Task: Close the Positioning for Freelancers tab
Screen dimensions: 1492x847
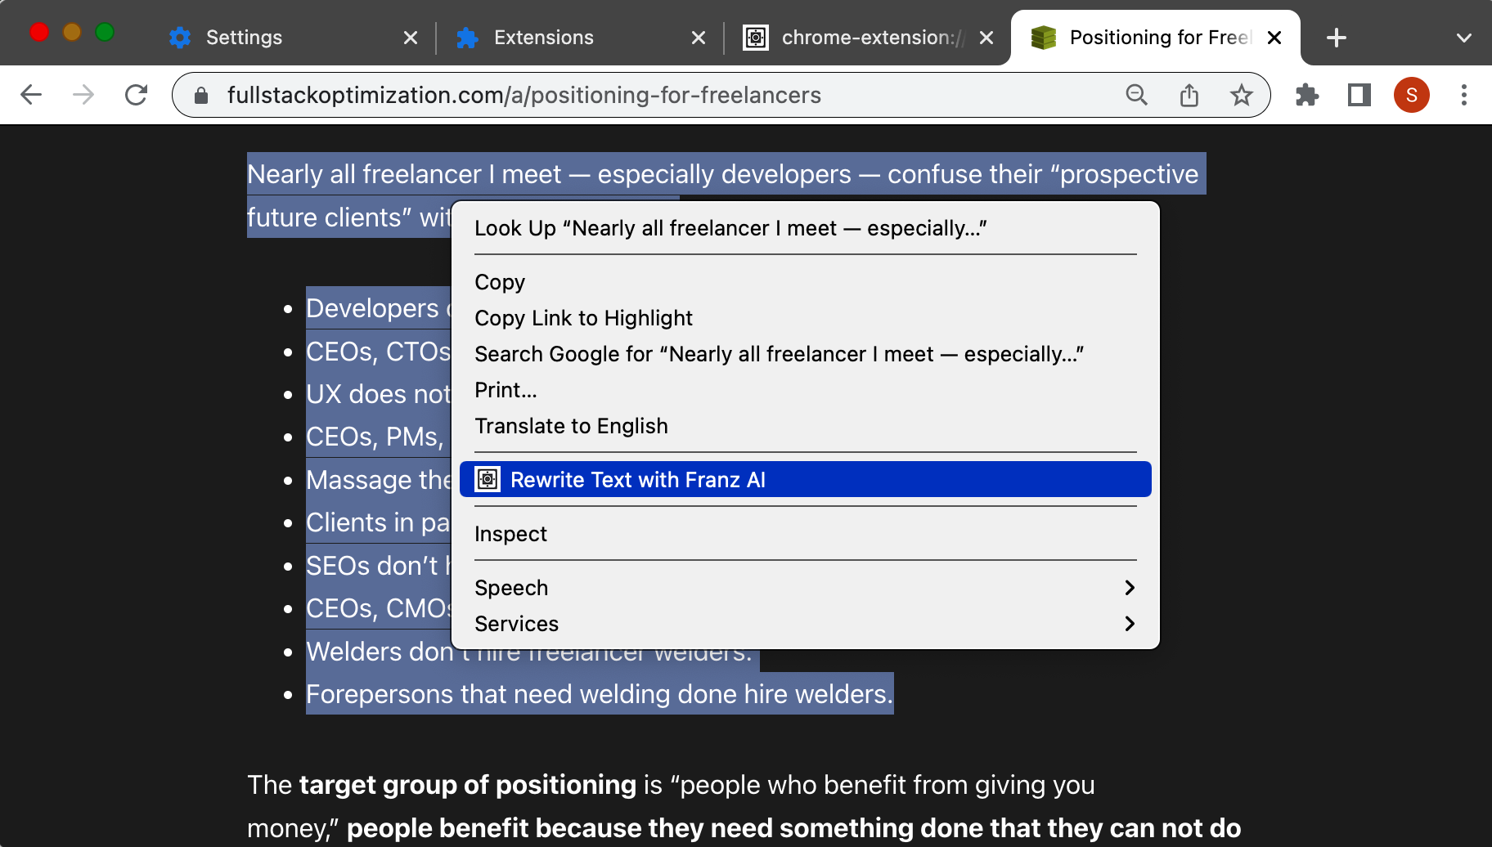Action: coord(1274,38)
